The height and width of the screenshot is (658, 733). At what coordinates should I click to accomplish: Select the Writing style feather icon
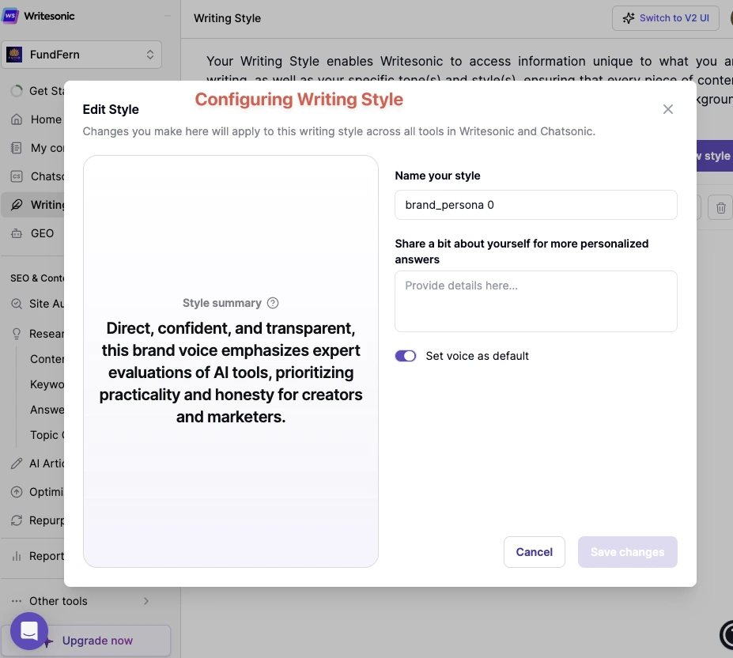pos(17,205)
